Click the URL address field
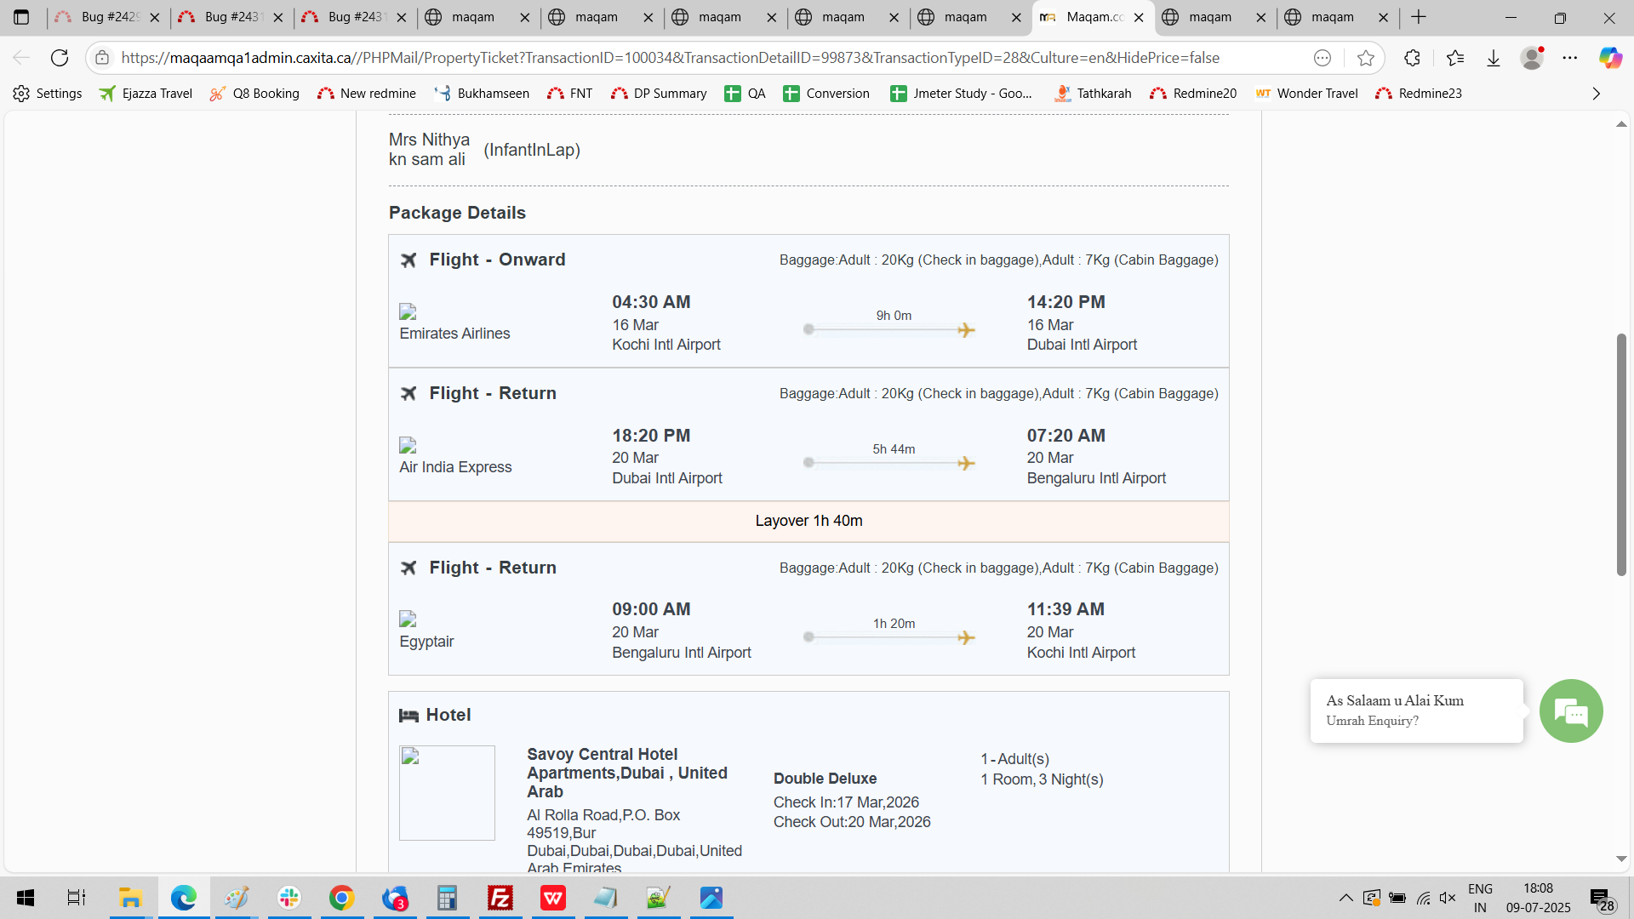The image size is (1634, 919). 670,58
